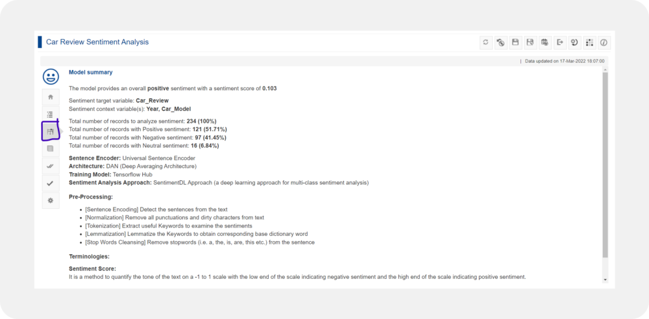Click the Model summary heading
Screen dimensions: 649x319
[x=91, y=72]
